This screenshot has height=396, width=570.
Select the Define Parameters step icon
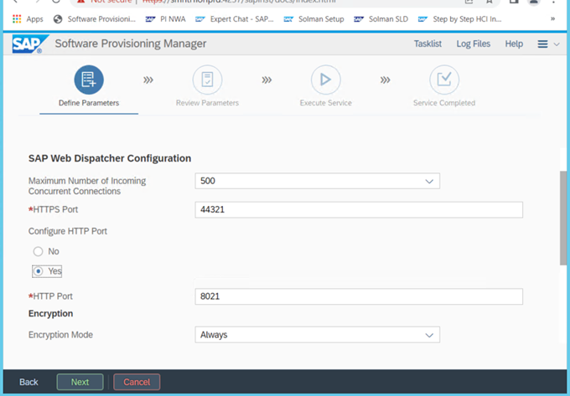click(x=89, y=80)
